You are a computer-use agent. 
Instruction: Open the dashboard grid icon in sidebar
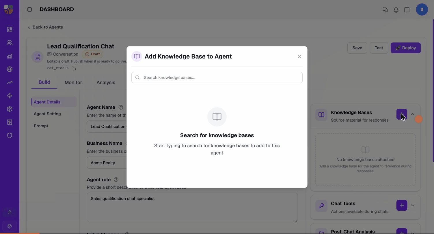click(10, 30)
